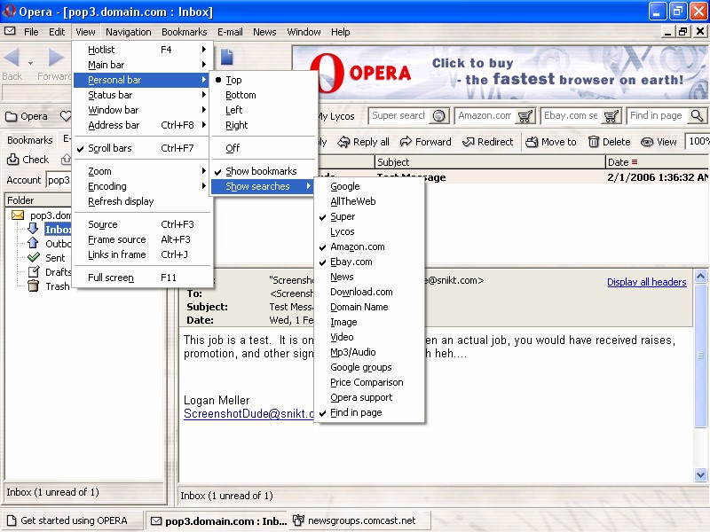Click the Forward mail toolbar button
The width and height of the screenshot is (710, 532).
tap(425, 142)
